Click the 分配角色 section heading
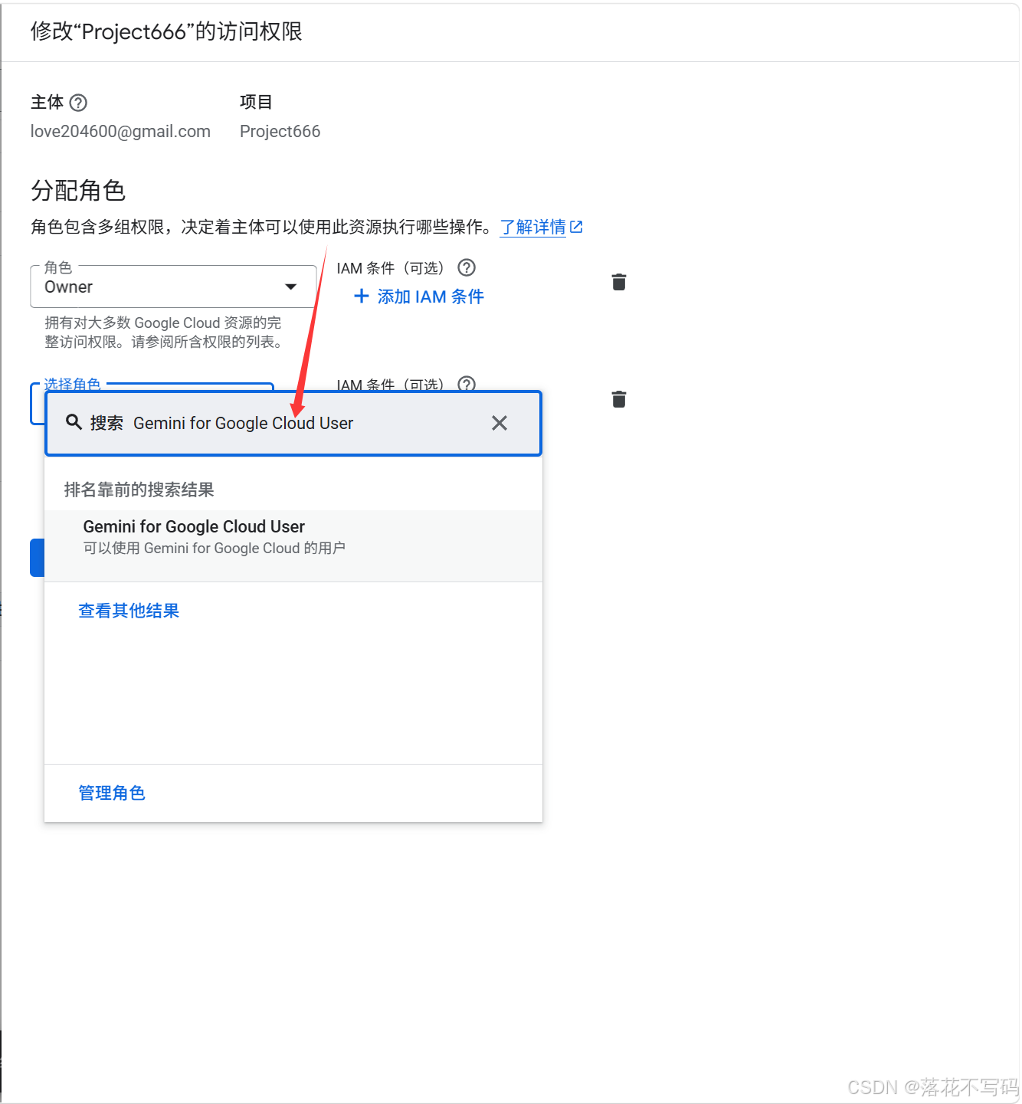 click(x=78, y=190)
